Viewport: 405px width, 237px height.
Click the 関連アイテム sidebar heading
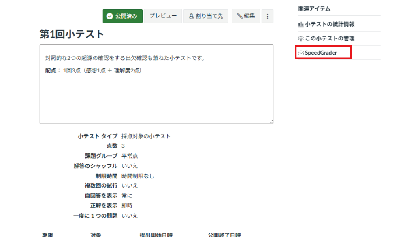pyautogui.click(x=314, y=8)
